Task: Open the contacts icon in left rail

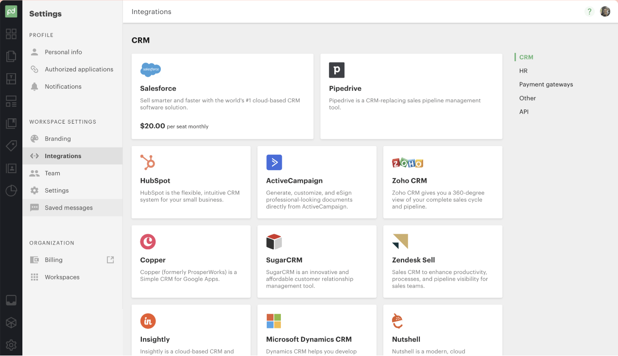Action: pyautogui.click(x=11, y=168)
